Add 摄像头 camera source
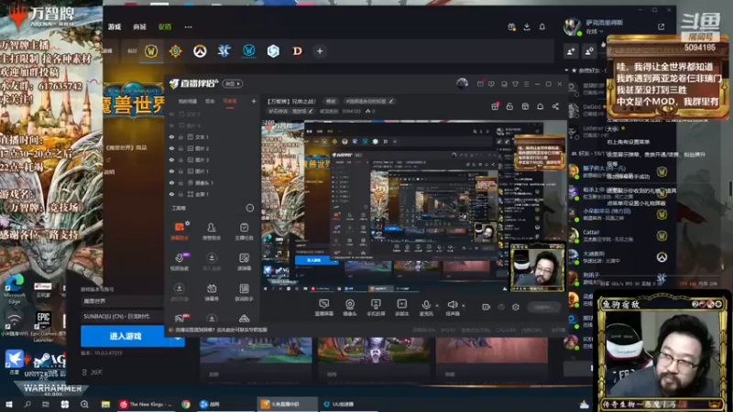The height and width of the screenshot is (412, 733). tap(350, 308)
